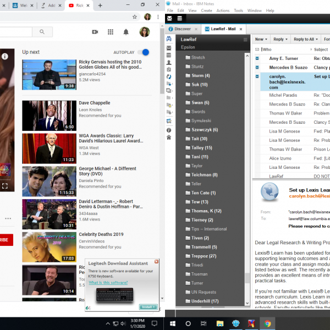Screen dimensions: 330x330
Task: Click the YouTube search input field
Action: coord(16,32)
